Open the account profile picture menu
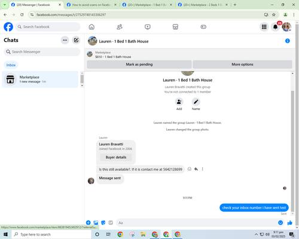 pos(286,27)
